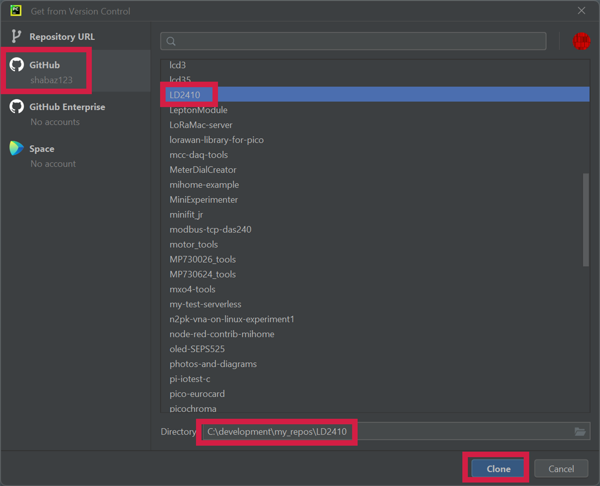The width and height of the screenshot is (600, 486).
Task: Switch to the Space tab
Action: (76, 155)
